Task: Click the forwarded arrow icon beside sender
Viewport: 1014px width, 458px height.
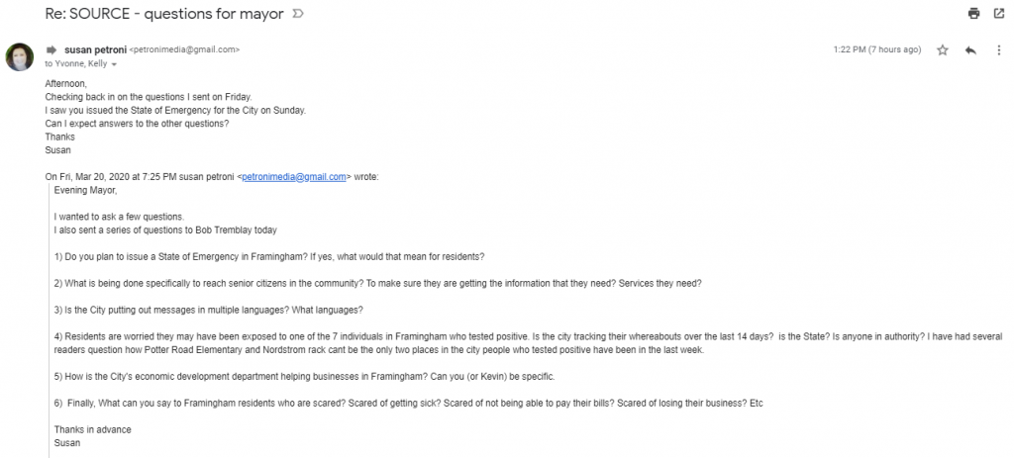Action: (x=51, y=48)
